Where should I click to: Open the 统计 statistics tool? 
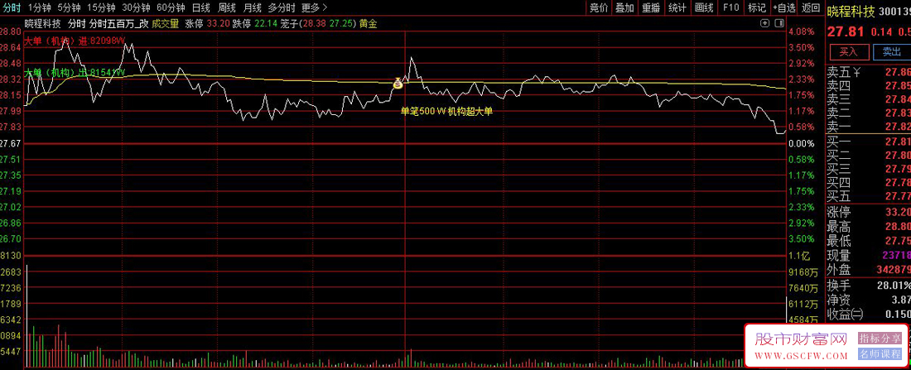pos(677,7)
